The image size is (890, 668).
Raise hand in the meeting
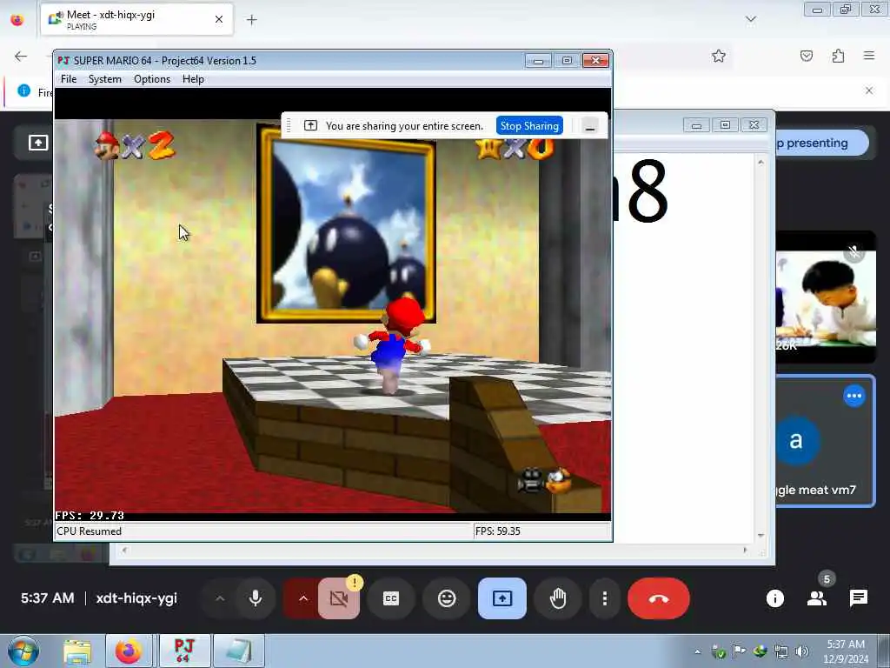pos(557,598)
